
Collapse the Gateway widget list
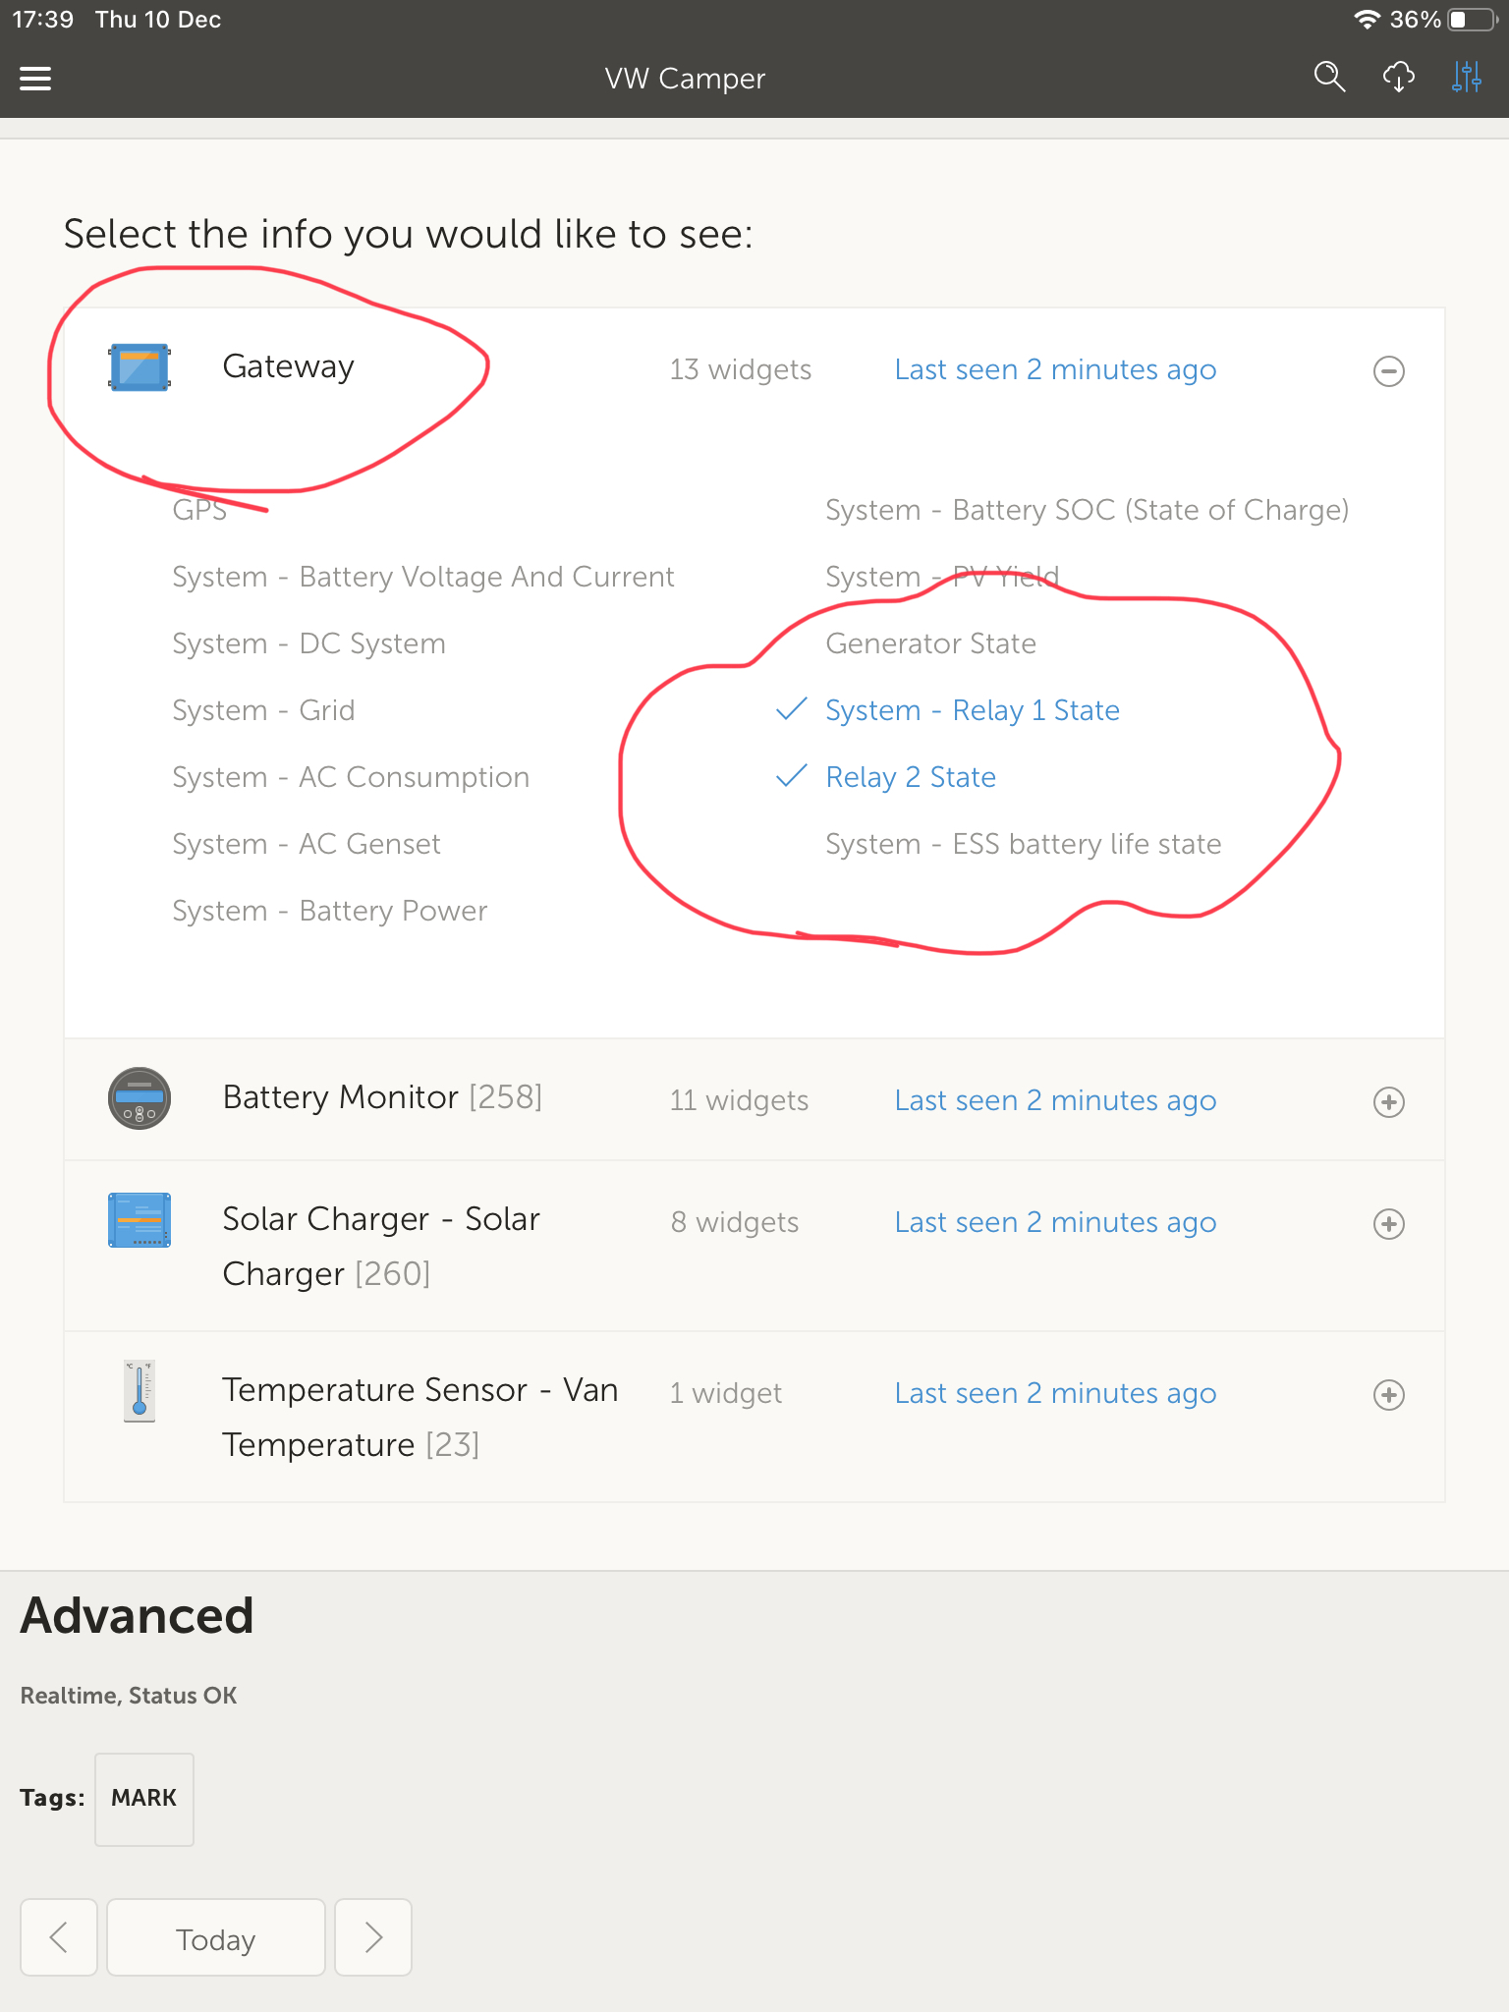[x=1388, y=371]
